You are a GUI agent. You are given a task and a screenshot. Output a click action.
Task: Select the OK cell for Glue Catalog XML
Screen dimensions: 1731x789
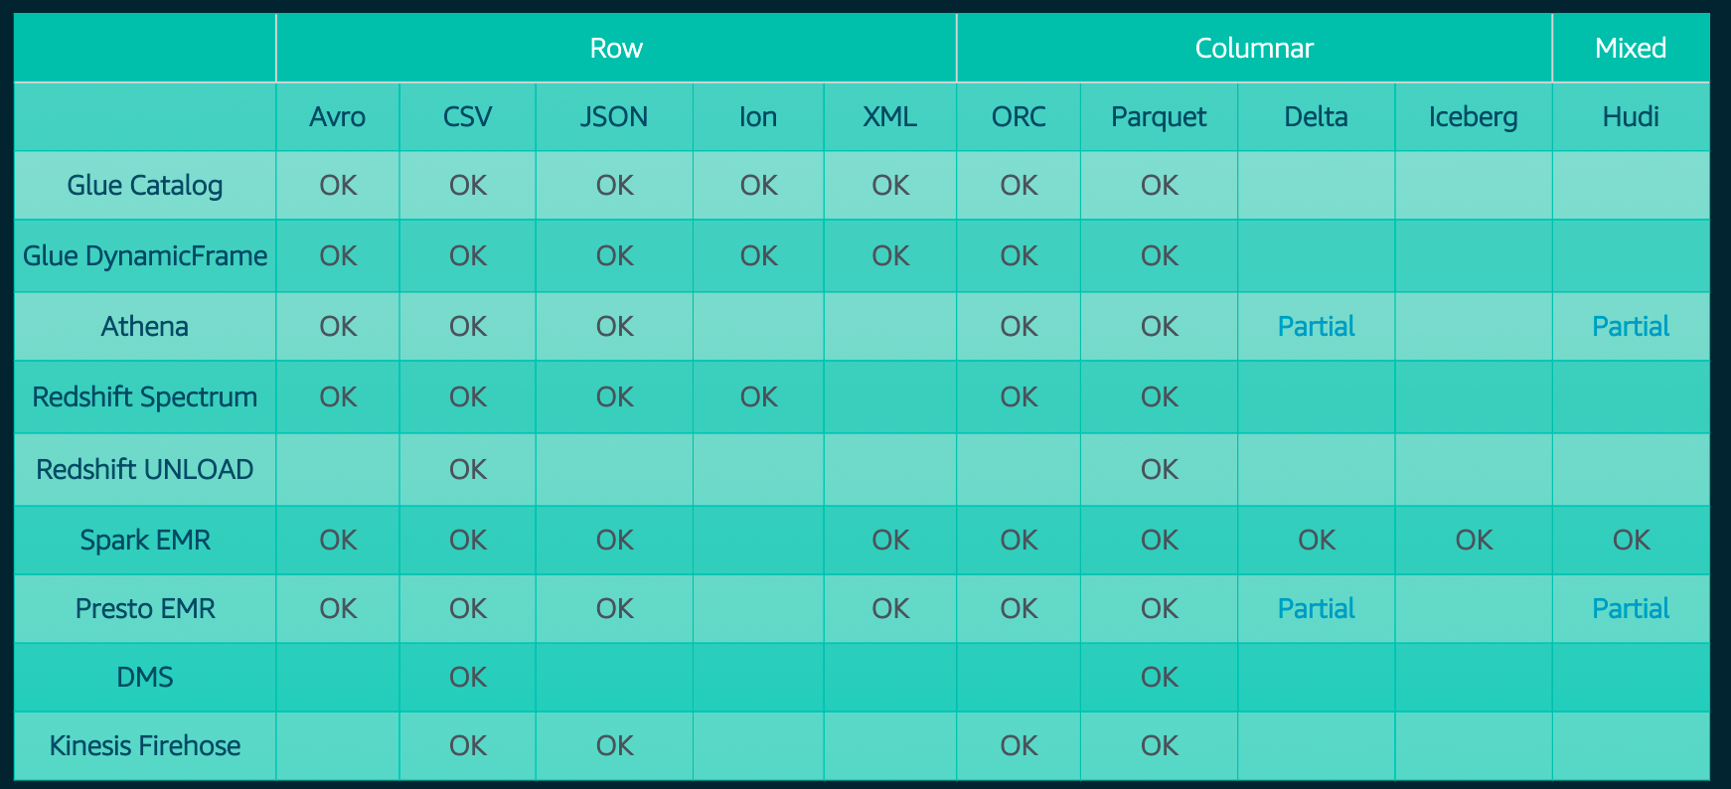[890, 186]
